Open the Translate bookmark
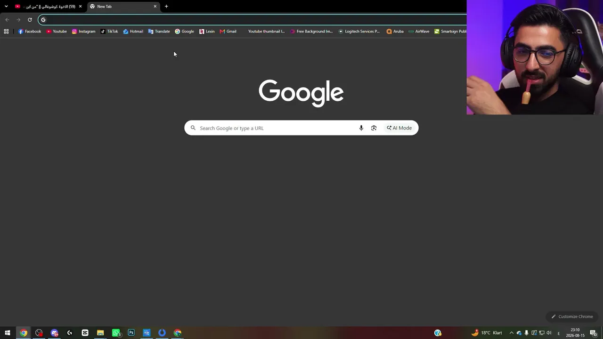 click(x=159, y=32)
